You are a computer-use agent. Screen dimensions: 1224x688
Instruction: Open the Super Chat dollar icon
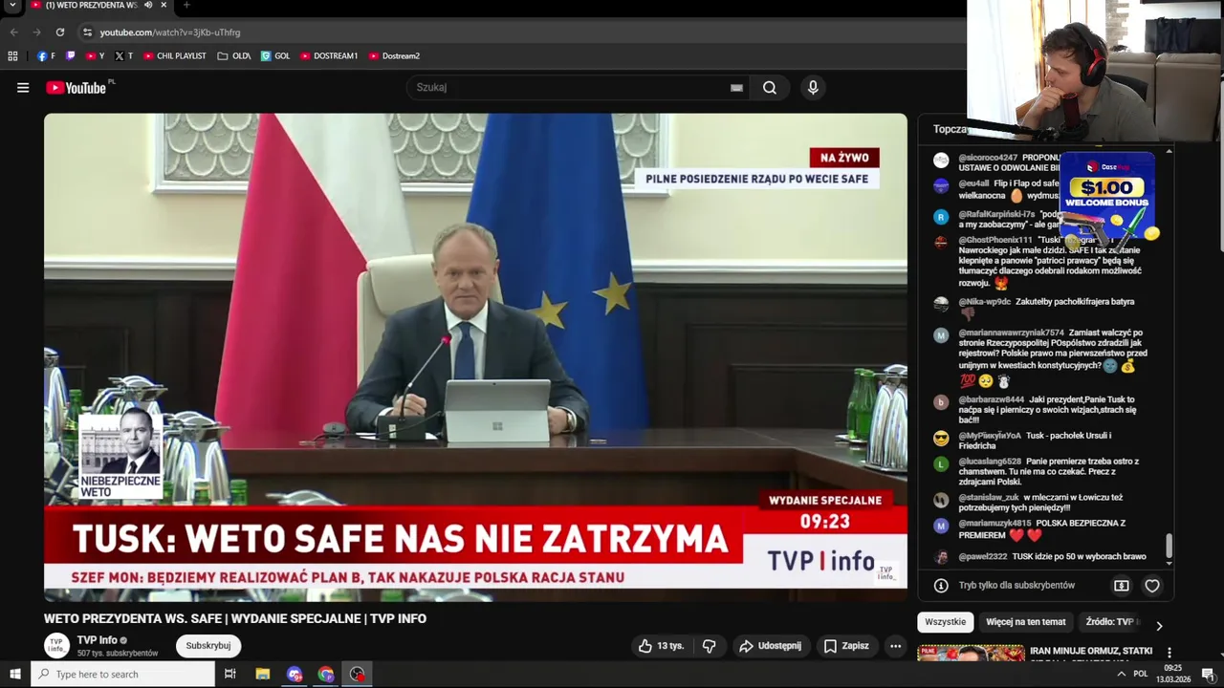(x=1122, y=586)
